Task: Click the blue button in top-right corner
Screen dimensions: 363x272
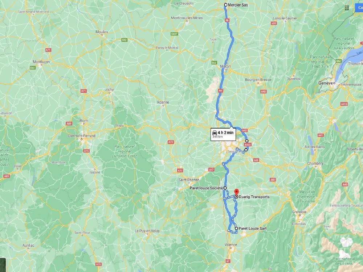Action: (359, 8)
